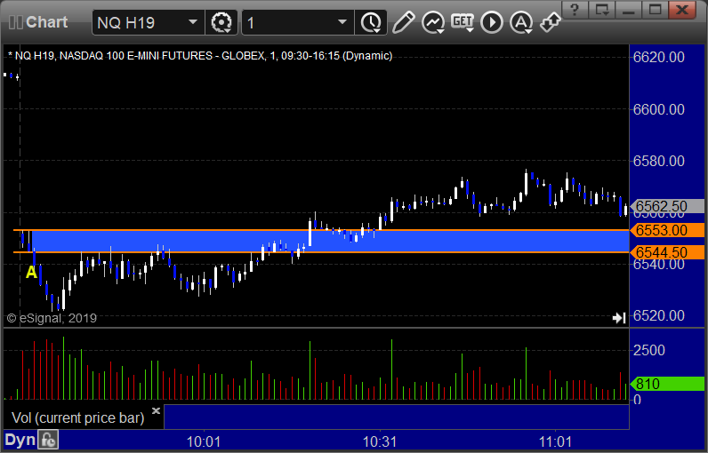The height and width of the screenshot is (453, 708).
Task: Start bar replay playback
Action: point(492,22)
